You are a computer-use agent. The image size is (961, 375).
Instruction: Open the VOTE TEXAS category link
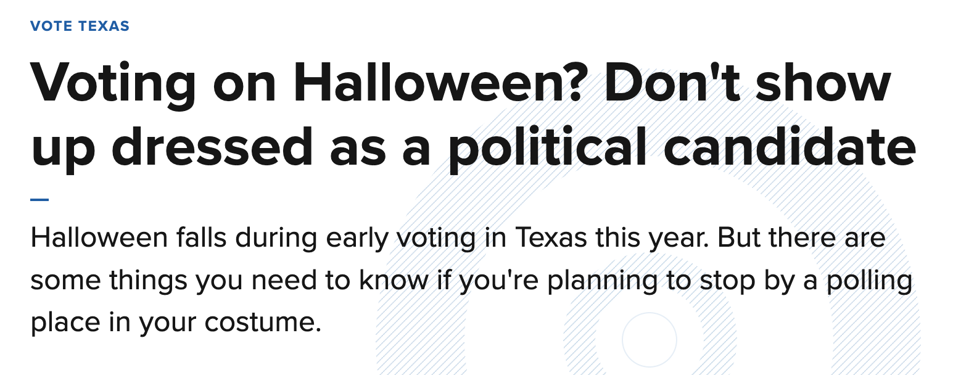click(80, 26)
